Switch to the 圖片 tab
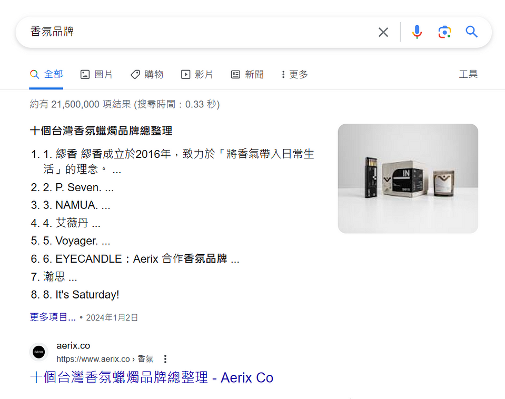 (96, 74)
